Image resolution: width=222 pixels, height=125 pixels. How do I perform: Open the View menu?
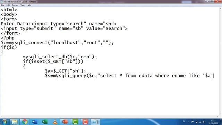pos(22,5)
